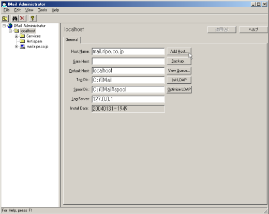Click the red X delete icon
This screenshot has height=214, width=269.
pyautogui.click(x=22, y=18)
